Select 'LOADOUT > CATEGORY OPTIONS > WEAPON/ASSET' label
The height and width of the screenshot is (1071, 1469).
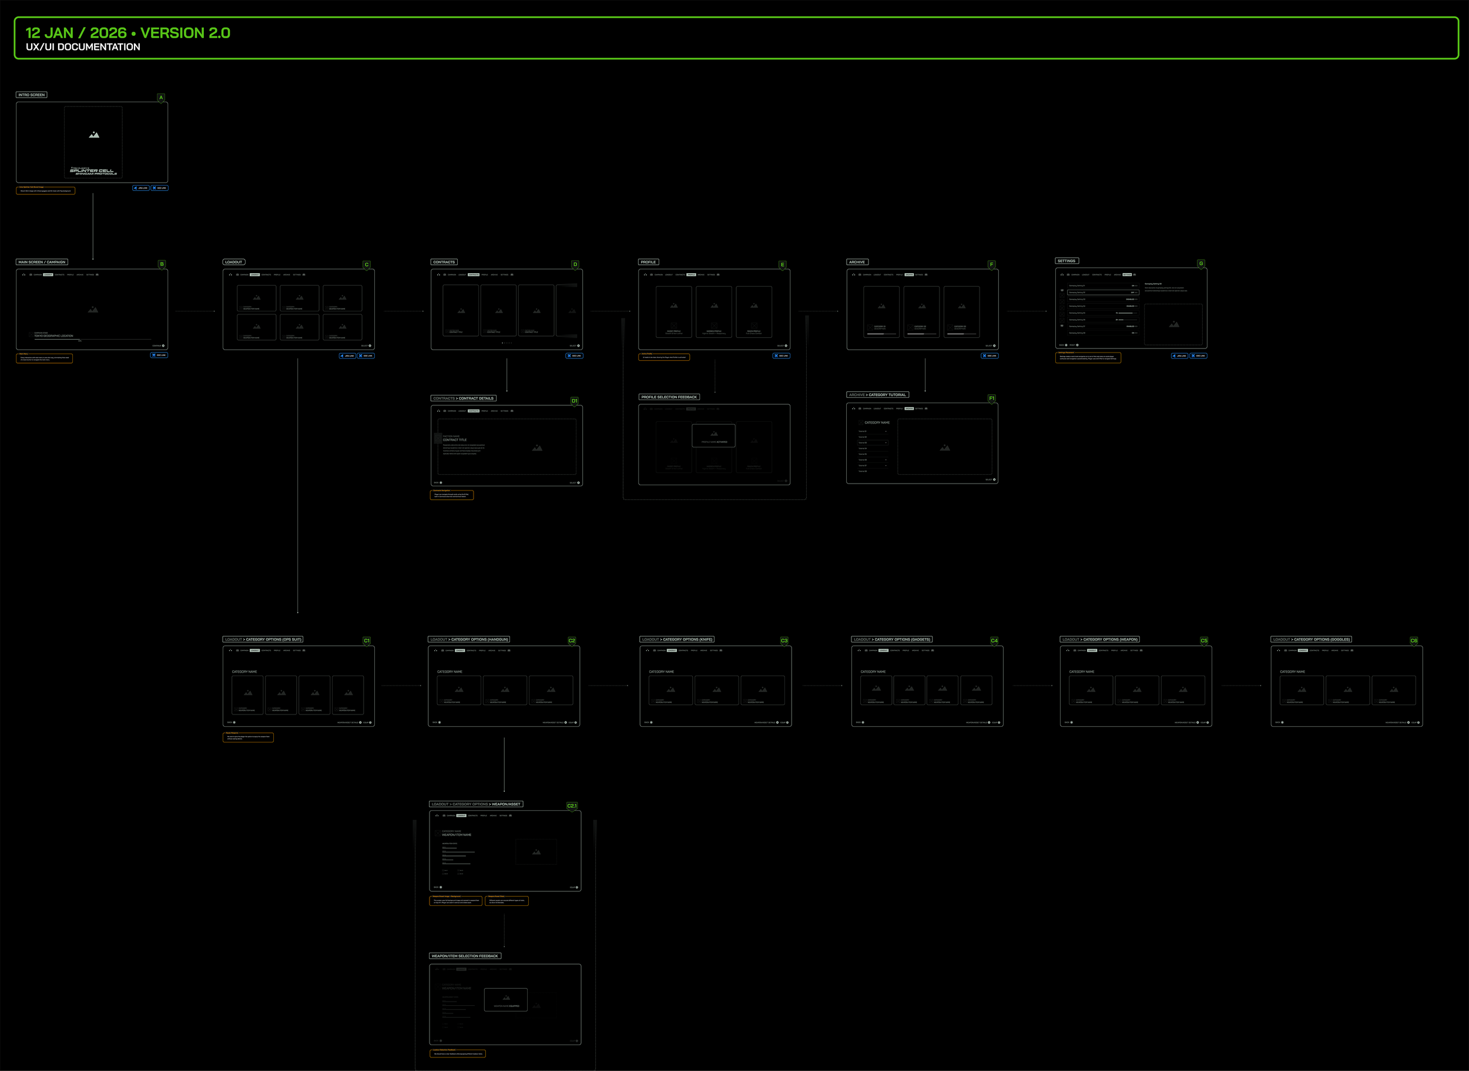[476, 804]
